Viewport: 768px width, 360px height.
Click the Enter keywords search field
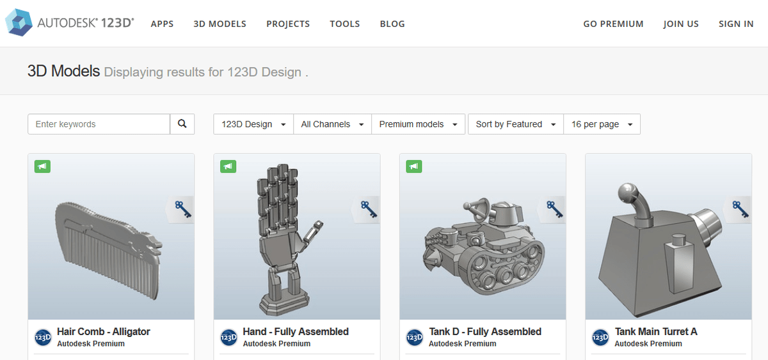coord(99,124)
